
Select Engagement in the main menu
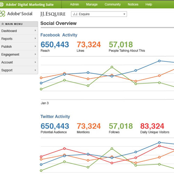[19, 54]
